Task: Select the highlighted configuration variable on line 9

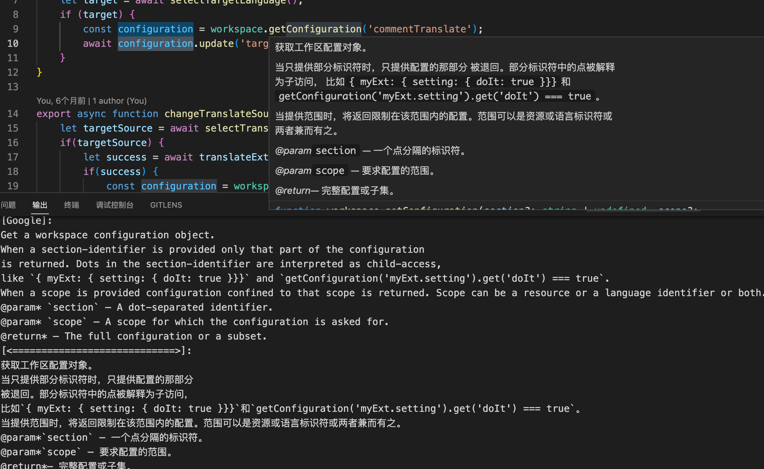Action: pos(155,29)
